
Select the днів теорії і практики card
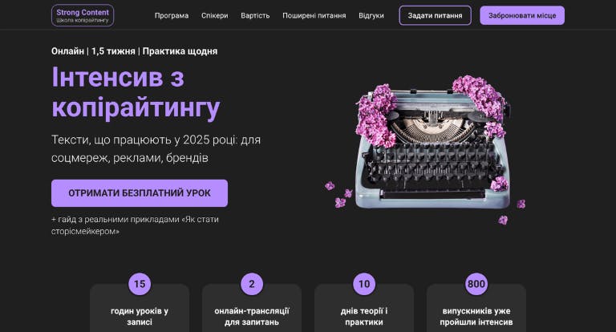[x=364, y=309]
